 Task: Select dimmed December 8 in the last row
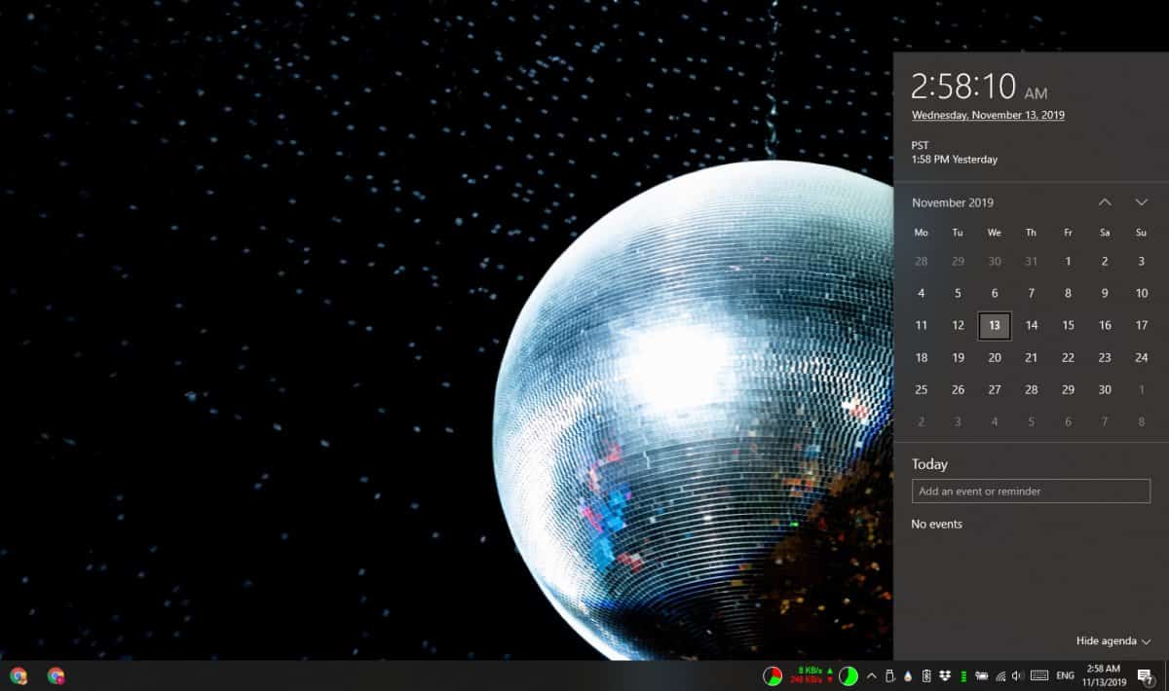pyautogui.click(x=1142, y=421)
